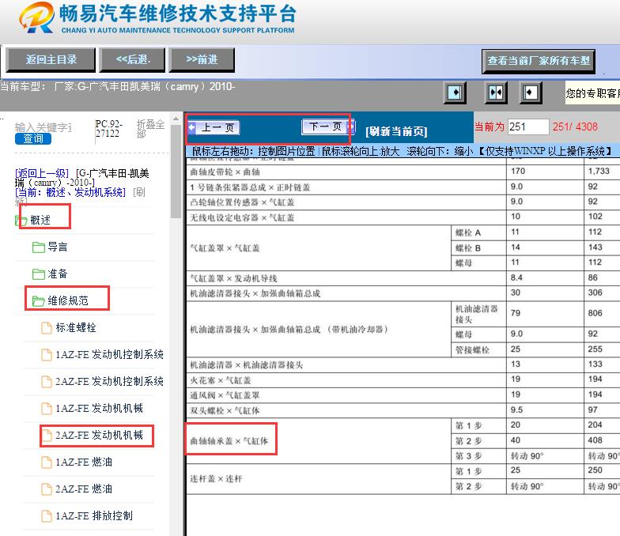This screenshot has height=536, width=620.
Task: Click the <<后退 button
Action: point(133,60)
